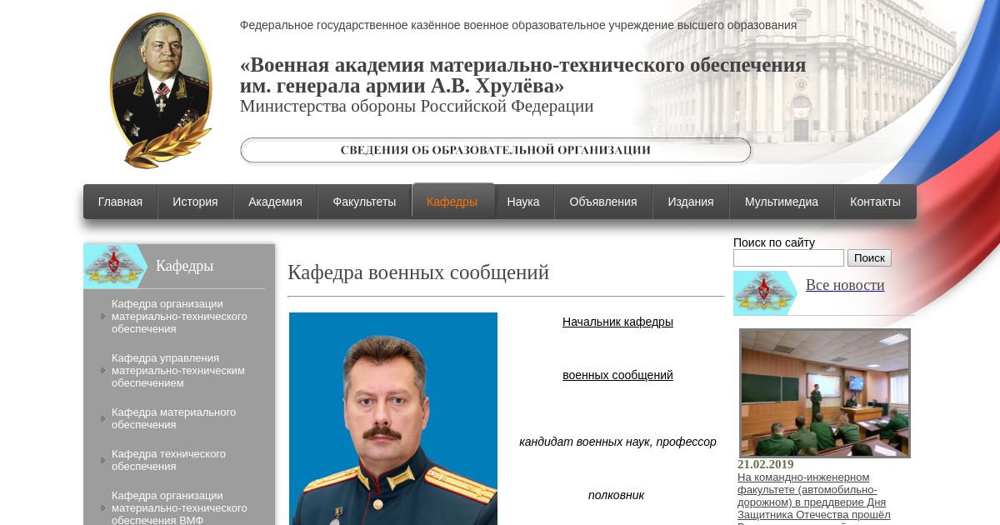Click the emblem icon beside Кафедры sidebar heading
The image size is (1000, 525).
(x=115, y=266)
